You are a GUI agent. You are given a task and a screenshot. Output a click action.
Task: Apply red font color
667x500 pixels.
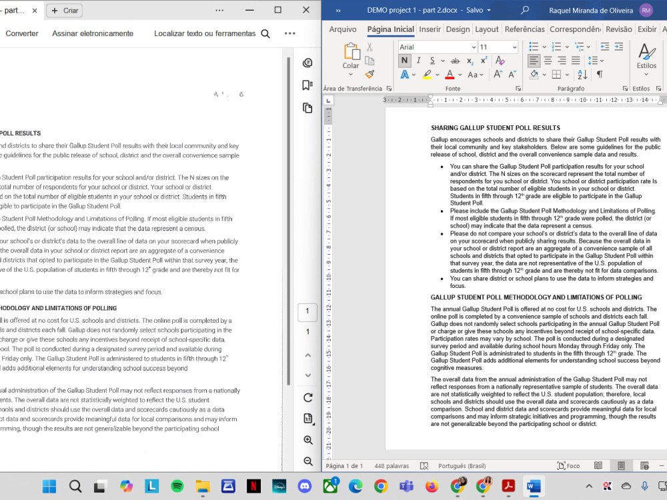pyautogui.click(x=450, y=75)
